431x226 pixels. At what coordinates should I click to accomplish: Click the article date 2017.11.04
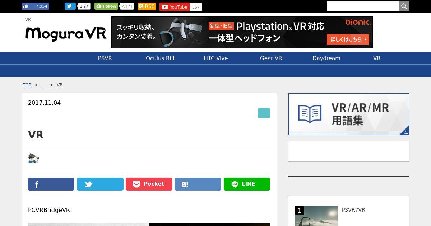click(45, 103)
